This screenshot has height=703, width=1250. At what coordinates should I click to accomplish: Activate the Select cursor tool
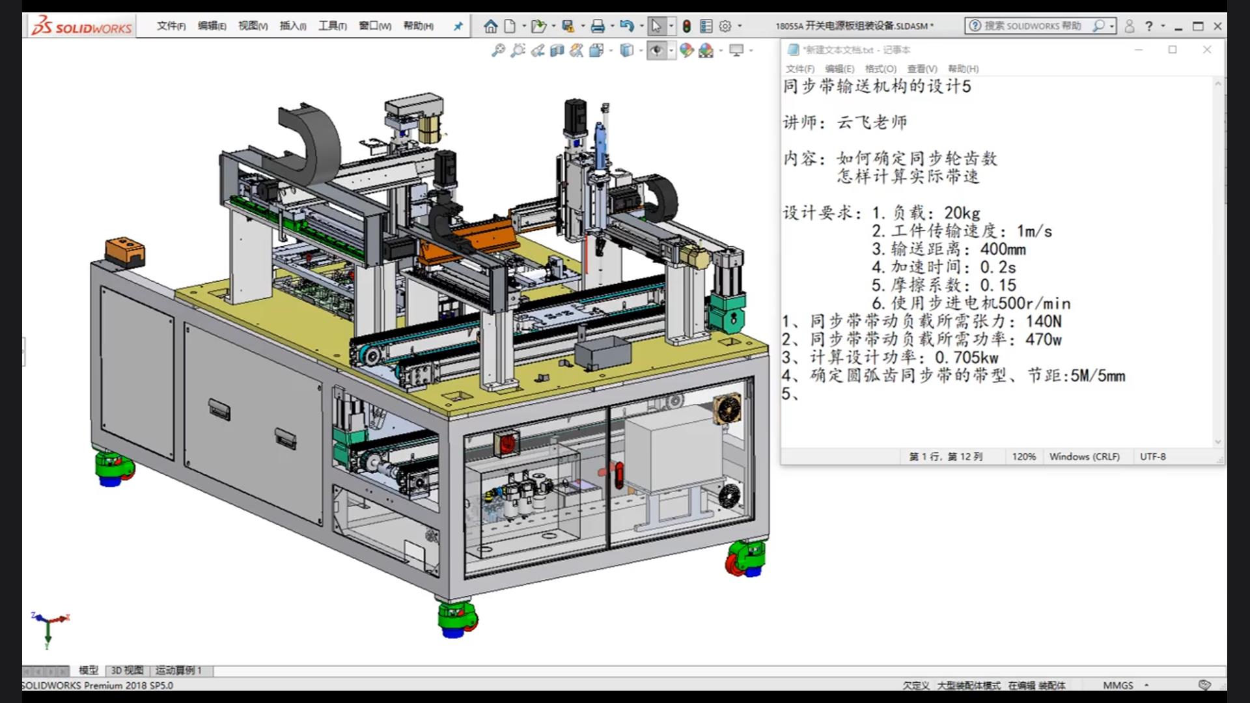[656, 26]
